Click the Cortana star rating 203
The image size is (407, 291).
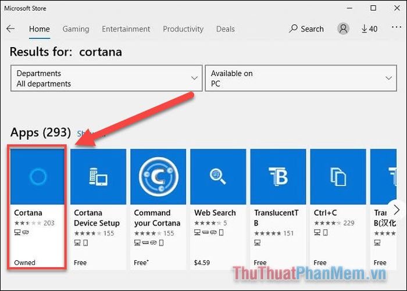(34, 223)
